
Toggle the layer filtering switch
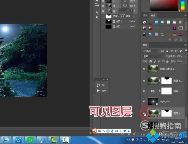click(186, 50)
